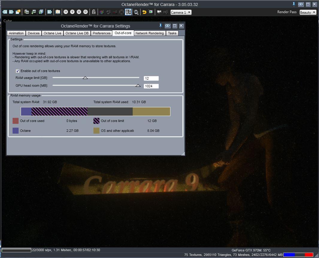This screenshot has height=258, width=319.
Task: Click the globe render region icon
Action: [136, 12]
